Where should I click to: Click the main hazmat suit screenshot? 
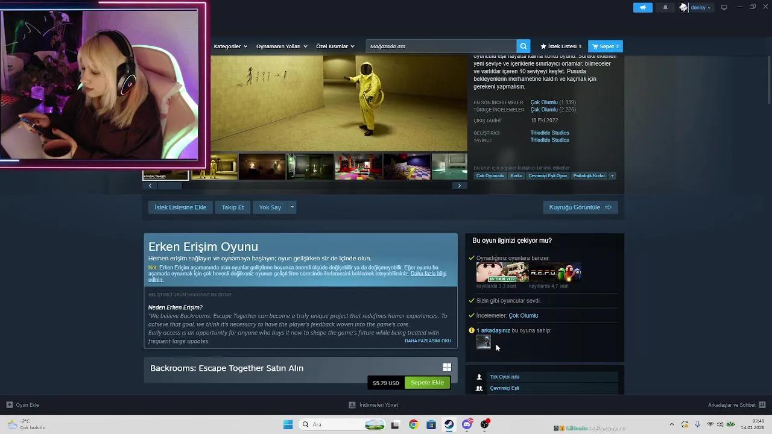[339, 103]
